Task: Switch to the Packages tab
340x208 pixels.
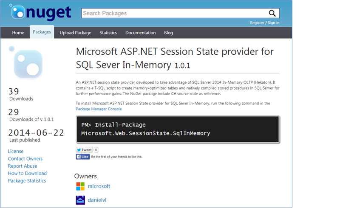Action: click(42, 32)
